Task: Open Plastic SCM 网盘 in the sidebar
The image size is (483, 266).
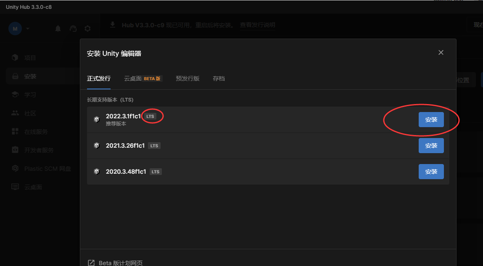Action: coord(48,169)
